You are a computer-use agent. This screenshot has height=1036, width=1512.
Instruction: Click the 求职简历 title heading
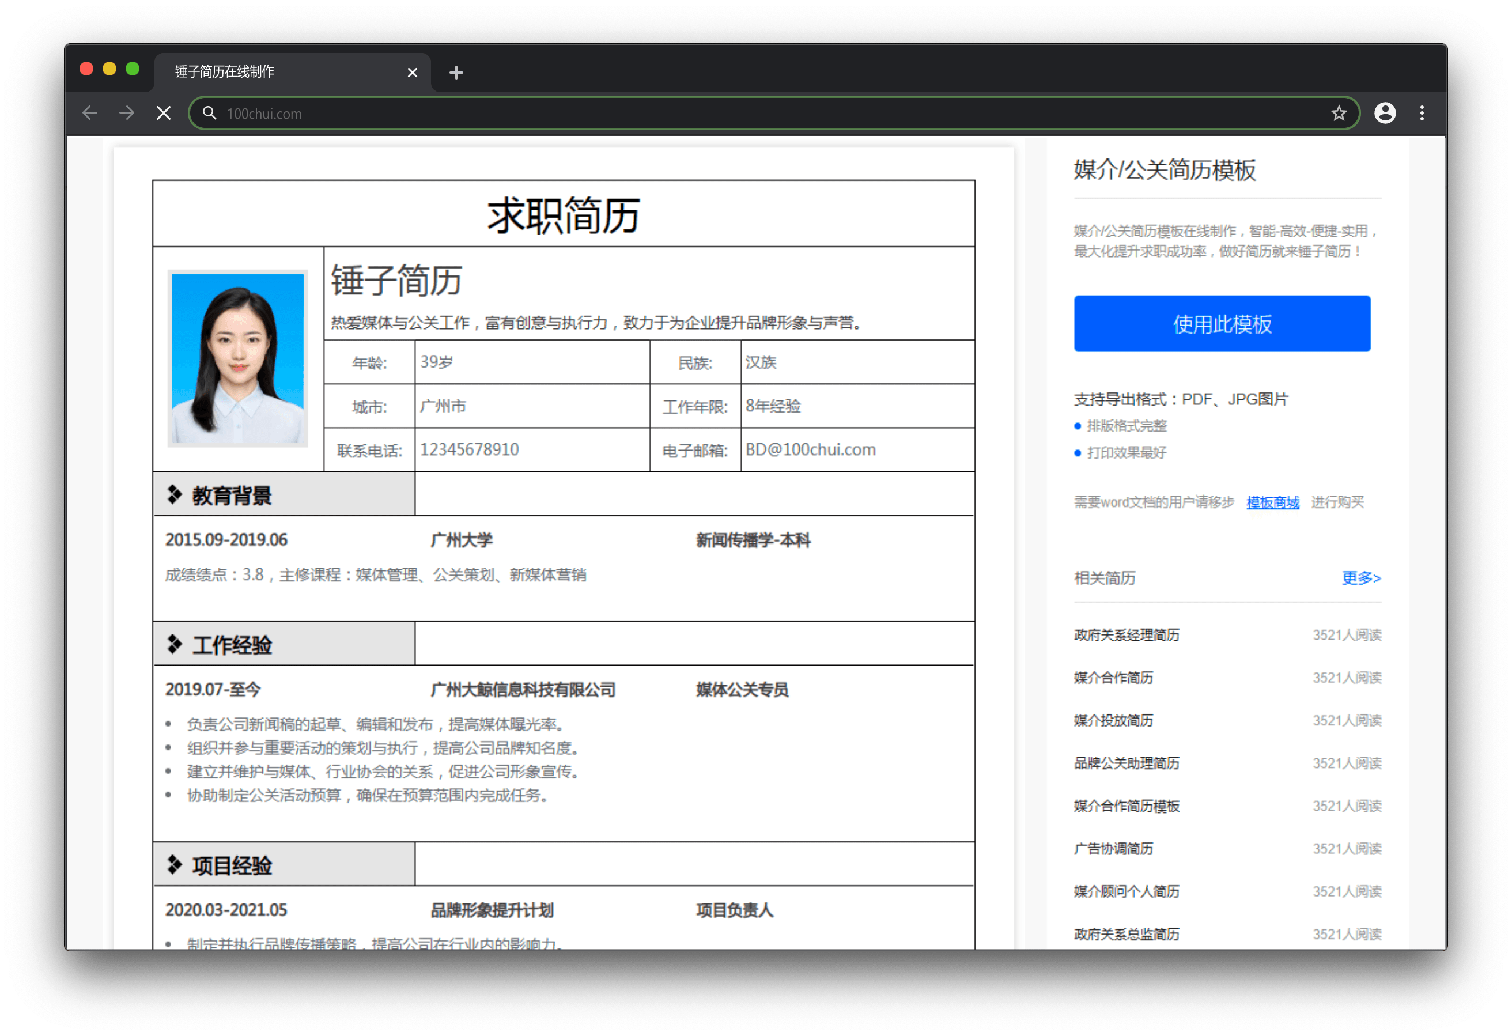(564, 215)
